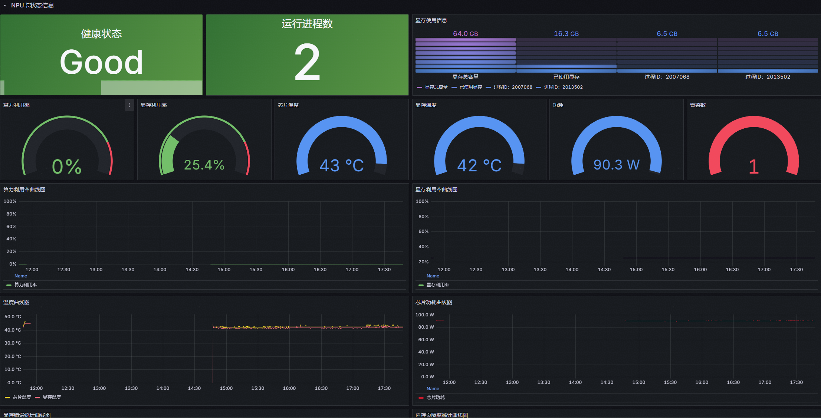821x418 pixels.
Task: Toggle 进程ID: 2013502 legend series
Action: (x=563, y=87)
